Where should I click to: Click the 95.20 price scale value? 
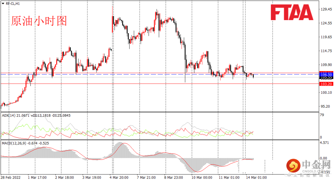tap(325, 106)
